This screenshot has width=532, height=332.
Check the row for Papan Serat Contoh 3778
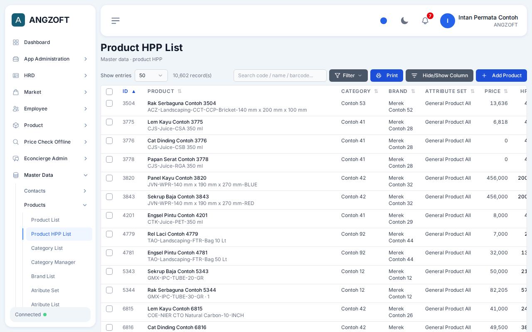tap(109, 159)
